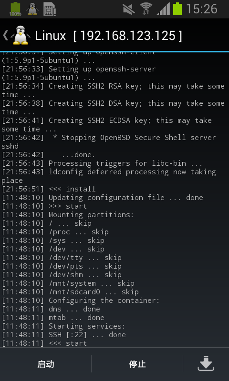The image size is (229, 381).
Task: Tap the green battery icon beside the clock
Action: pos(177,9)
